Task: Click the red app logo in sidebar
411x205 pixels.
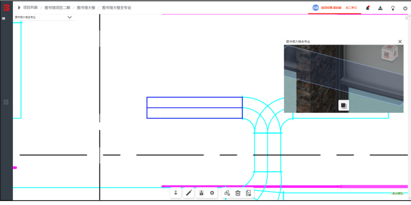Action: [6, 7]
